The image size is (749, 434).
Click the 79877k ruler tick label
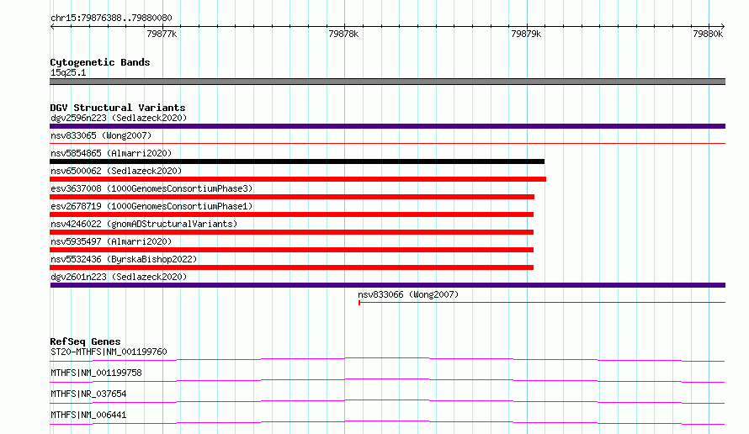[x=162, y=34]
